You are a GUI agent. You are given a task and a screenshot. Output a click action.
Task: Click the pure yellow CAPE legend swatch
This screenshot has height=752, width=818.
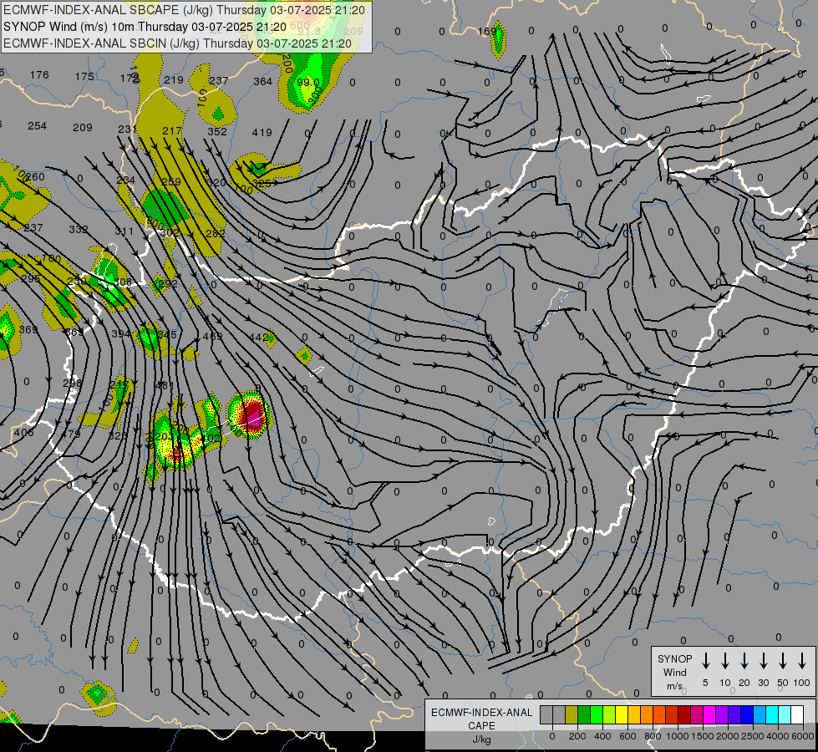click(x=622, y=715)
